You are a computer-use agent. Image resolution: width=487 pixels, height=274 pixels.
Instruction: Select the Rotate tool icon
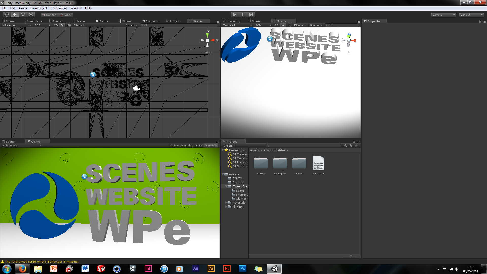(x=23, y=15)
